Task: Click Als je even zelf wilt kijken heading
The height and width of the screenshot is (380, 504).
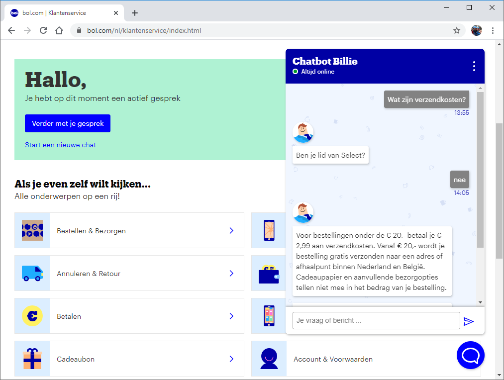Action: tap(83, 184)
